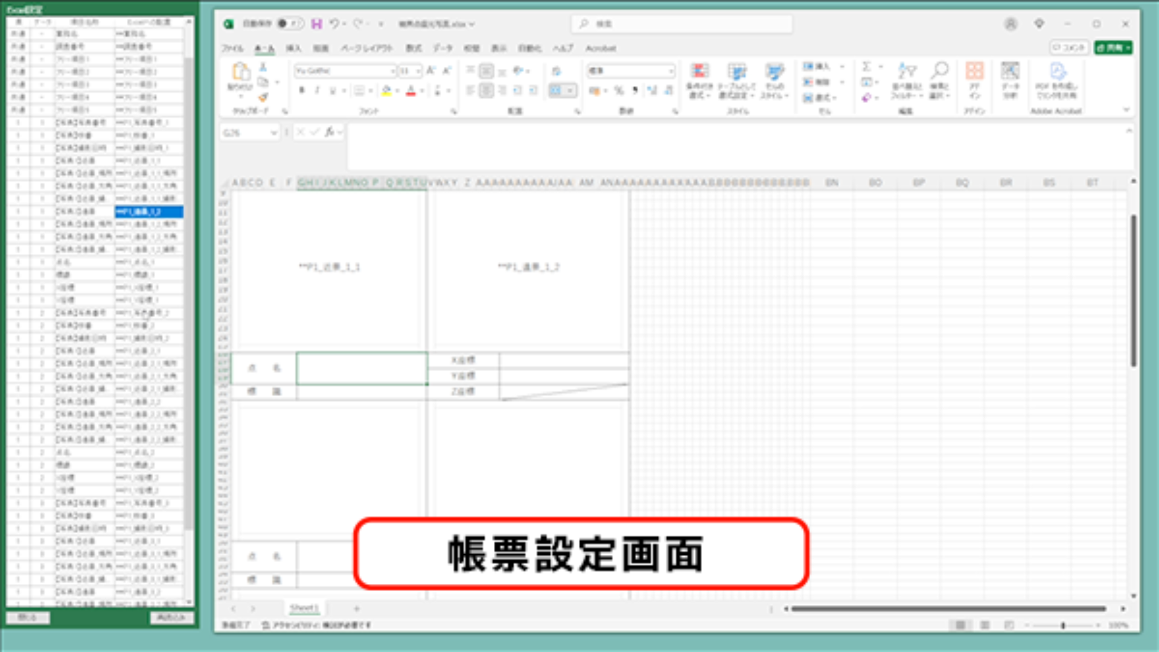The width and height of the screenshot is (1159, 652).
Task: Switch to the Acrobat tab
Action: coord(601,48)
